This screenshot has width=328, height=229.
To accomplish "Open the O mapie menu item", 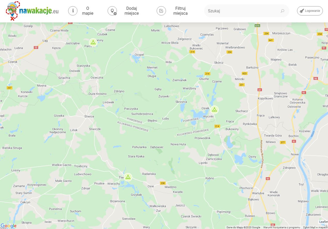I will tap(88, 11).
